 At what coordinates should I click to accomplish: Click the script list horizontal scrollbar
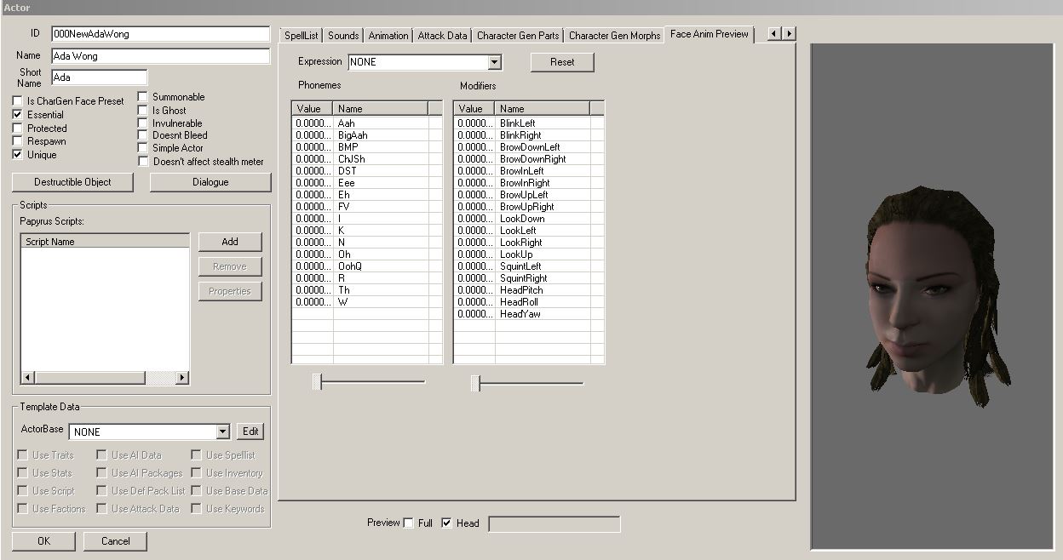pyautogui.click(x=105, y=378)
